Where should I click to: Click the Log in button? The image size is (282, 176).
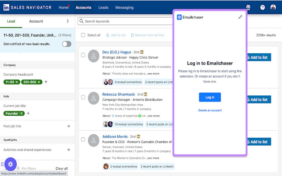[x=210, y=97]
